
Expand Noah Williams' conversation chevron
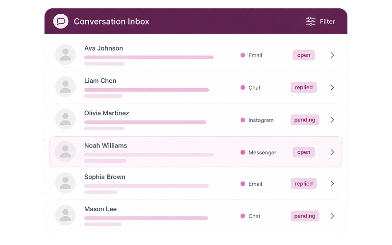(332, 152)
